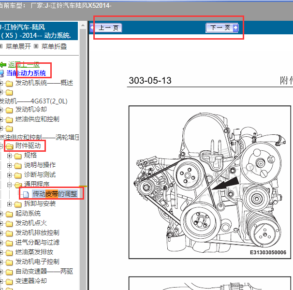Click the 当前:动力系统 label
This screenshot has width=293, height=290.
pyautogui.click(x=26, y=73)
